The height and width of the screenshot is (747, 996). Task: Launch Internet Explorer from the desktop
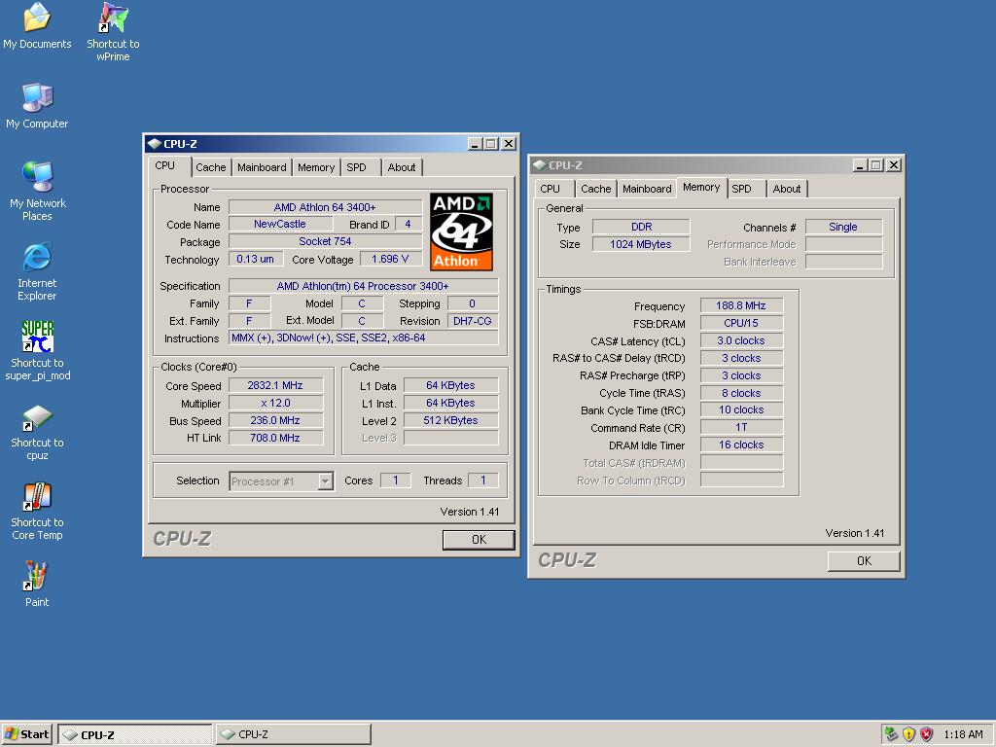pos(37,271)
